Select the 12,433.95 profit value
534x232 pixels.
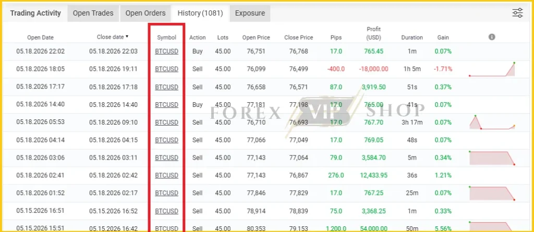pos(373,176)
